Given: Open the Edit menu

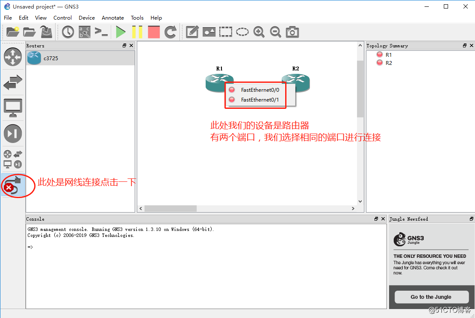Looking at the screenshot, I should click(x=24, y=18).
